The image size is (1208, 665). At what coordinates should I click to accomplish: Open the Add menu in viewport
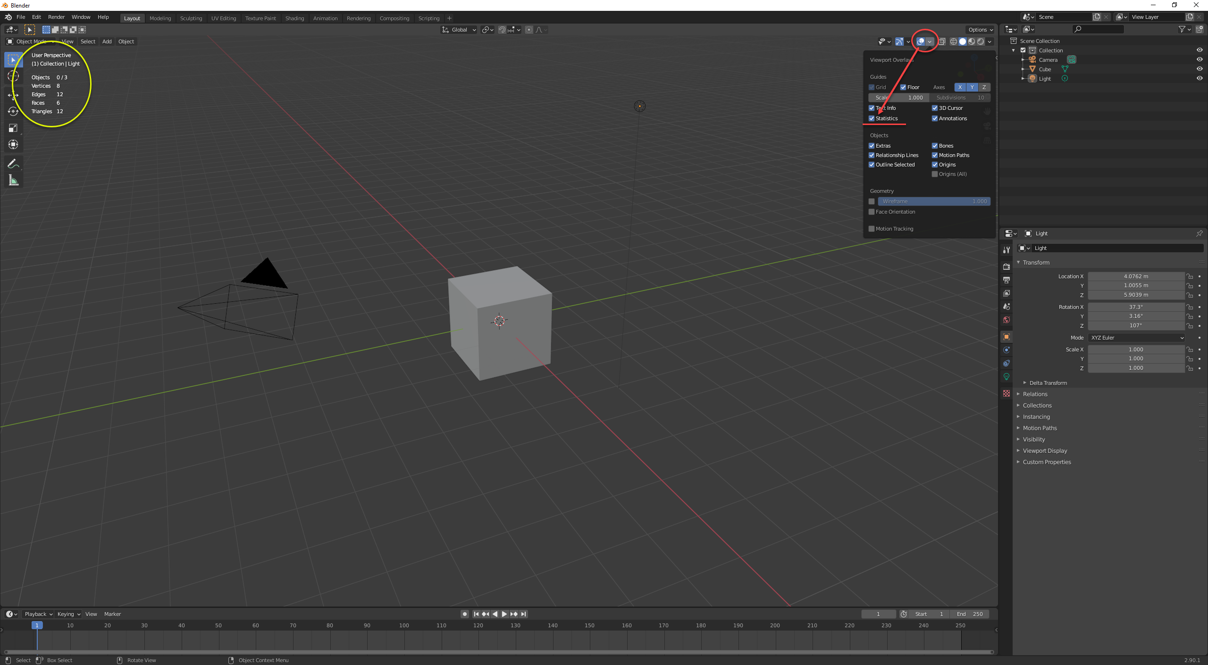coord(107,42)
